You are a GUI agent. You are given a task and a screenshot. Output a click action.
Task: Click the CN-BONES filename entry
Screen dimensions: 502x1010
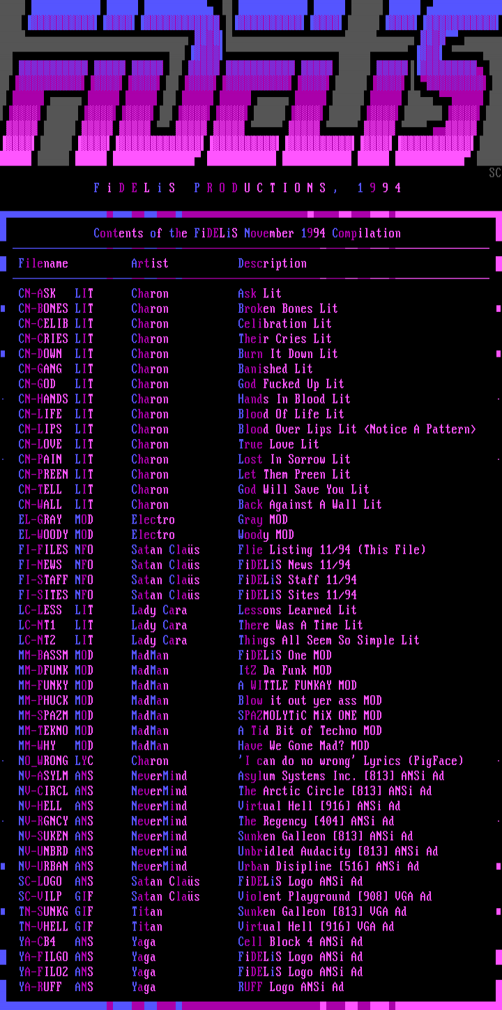(x=56, y=309)
